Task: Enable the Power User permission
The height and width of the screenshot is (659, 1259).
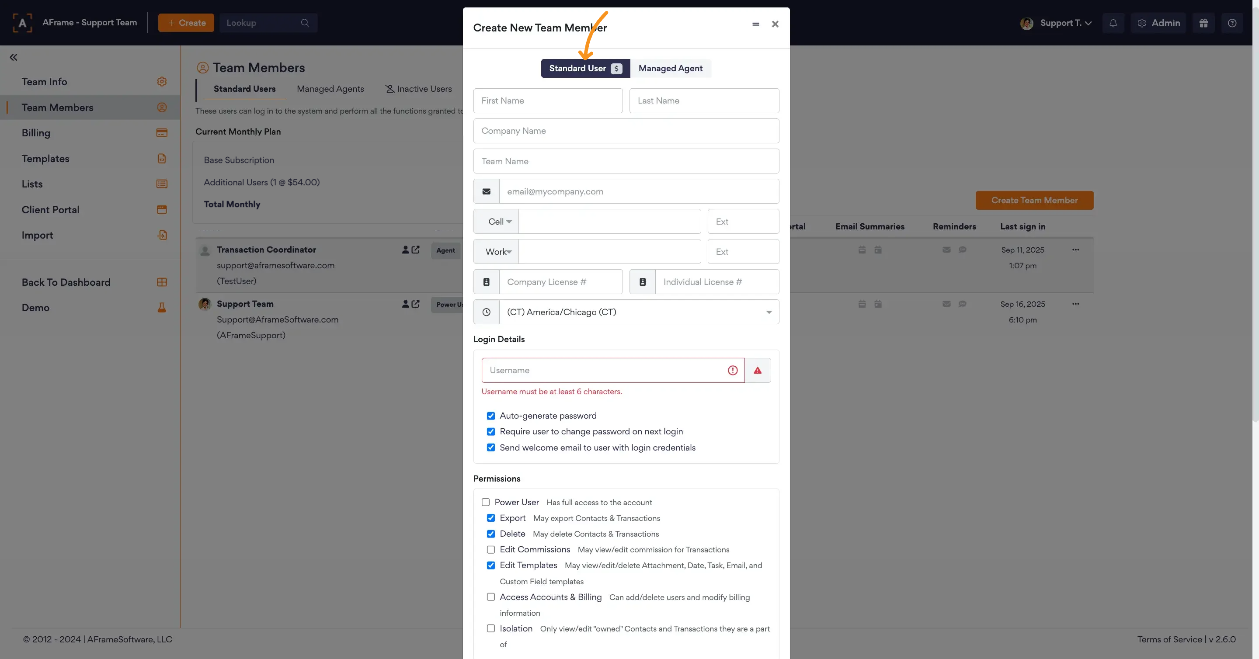Action: pyautogui.click(x=485, y=502)
